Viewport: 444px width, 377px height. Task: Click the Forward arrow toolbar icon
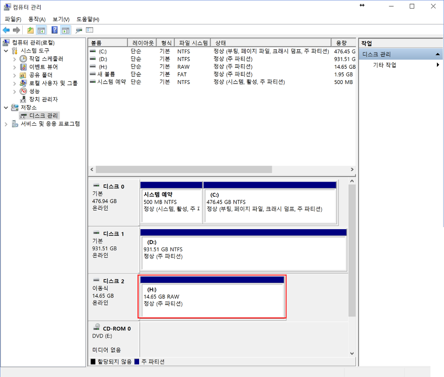pyautogui.click(x=17, y=30)
